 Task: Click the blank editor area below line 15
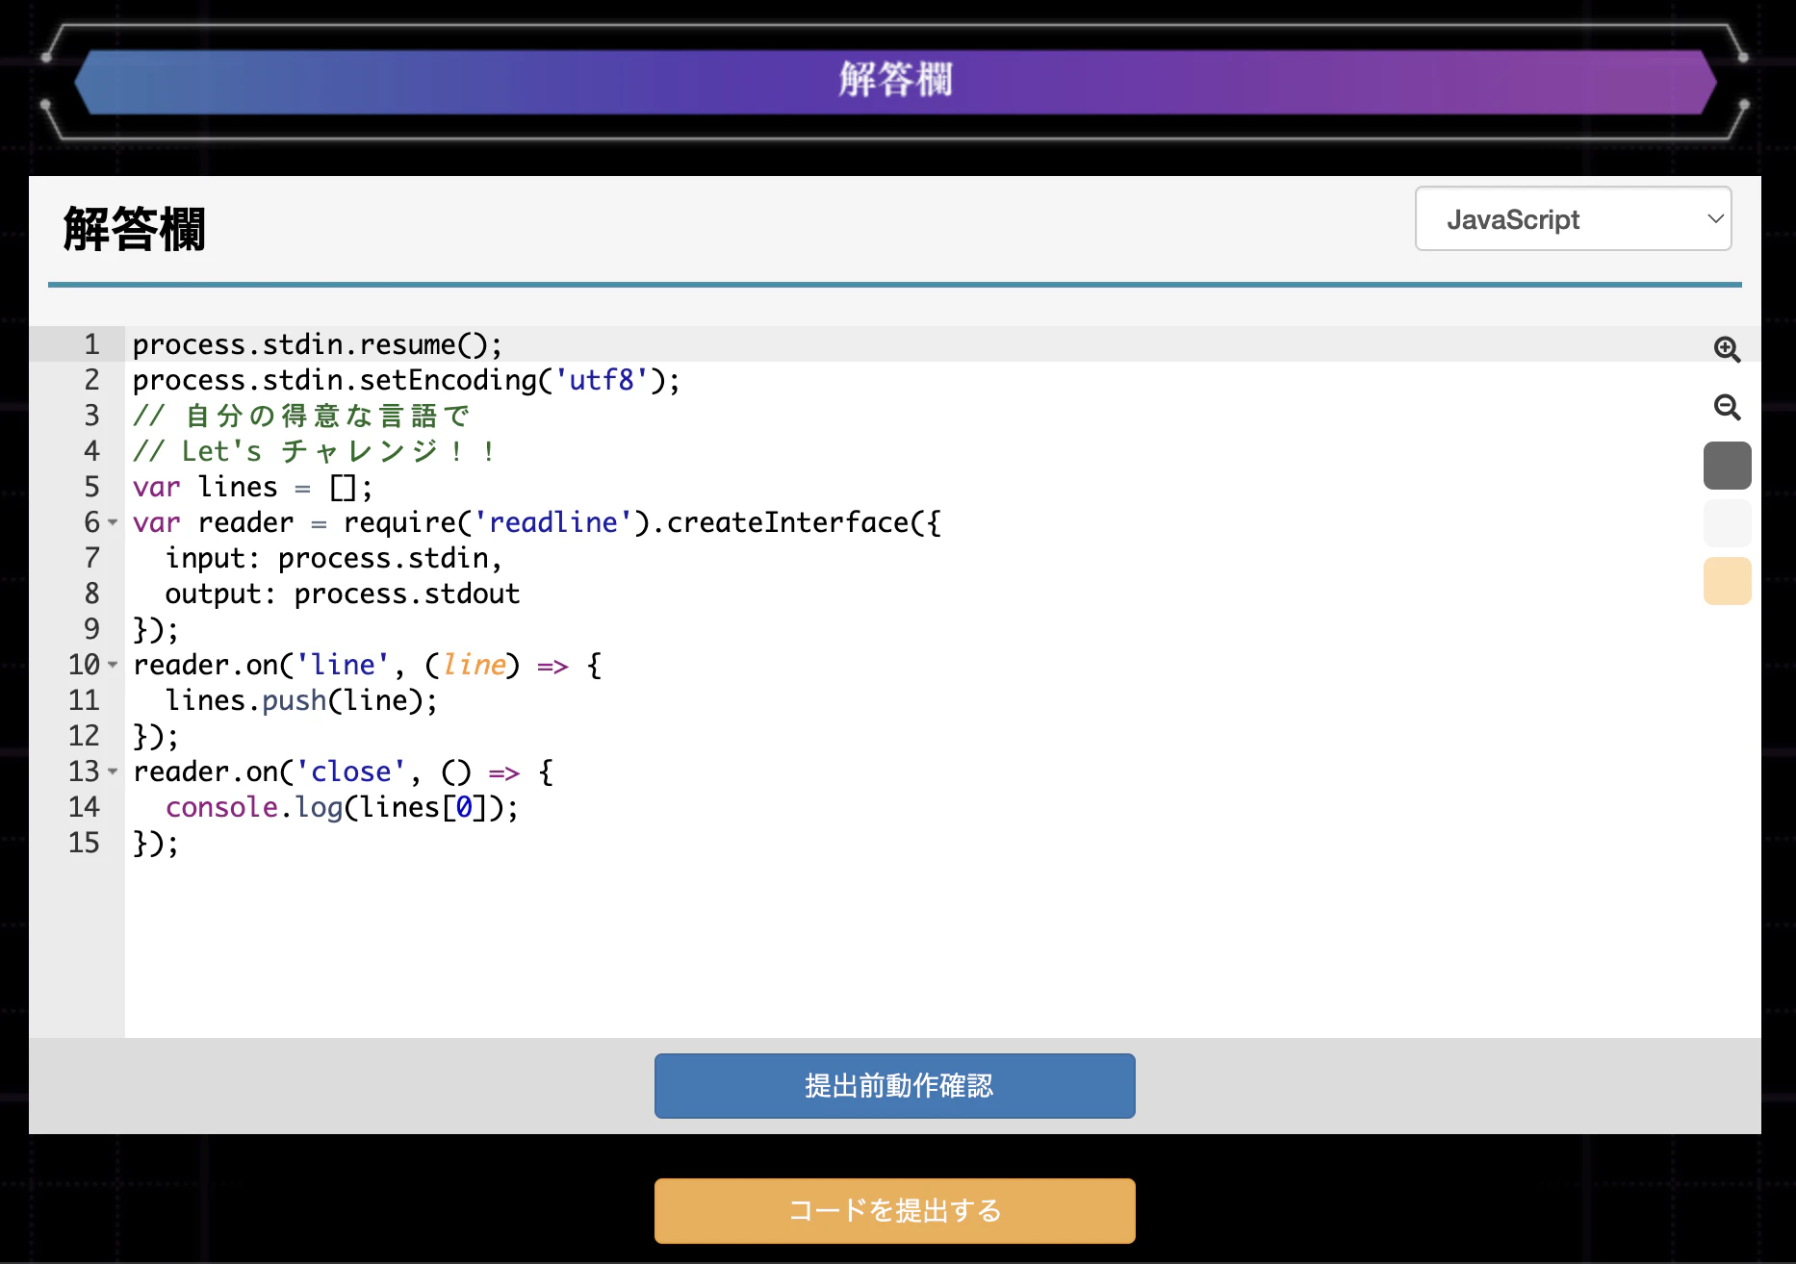[x=942, y=948]
